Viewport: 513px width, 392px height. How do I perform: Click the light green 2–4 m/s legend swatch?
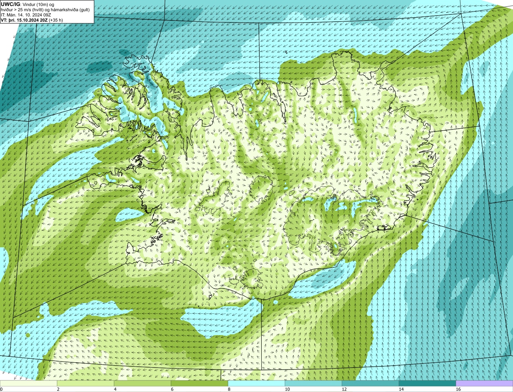click(86, 384)
